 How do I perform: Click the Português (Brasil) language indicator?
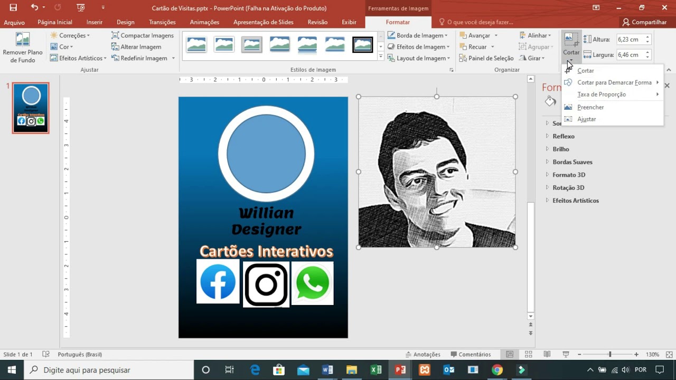(80, 354)
